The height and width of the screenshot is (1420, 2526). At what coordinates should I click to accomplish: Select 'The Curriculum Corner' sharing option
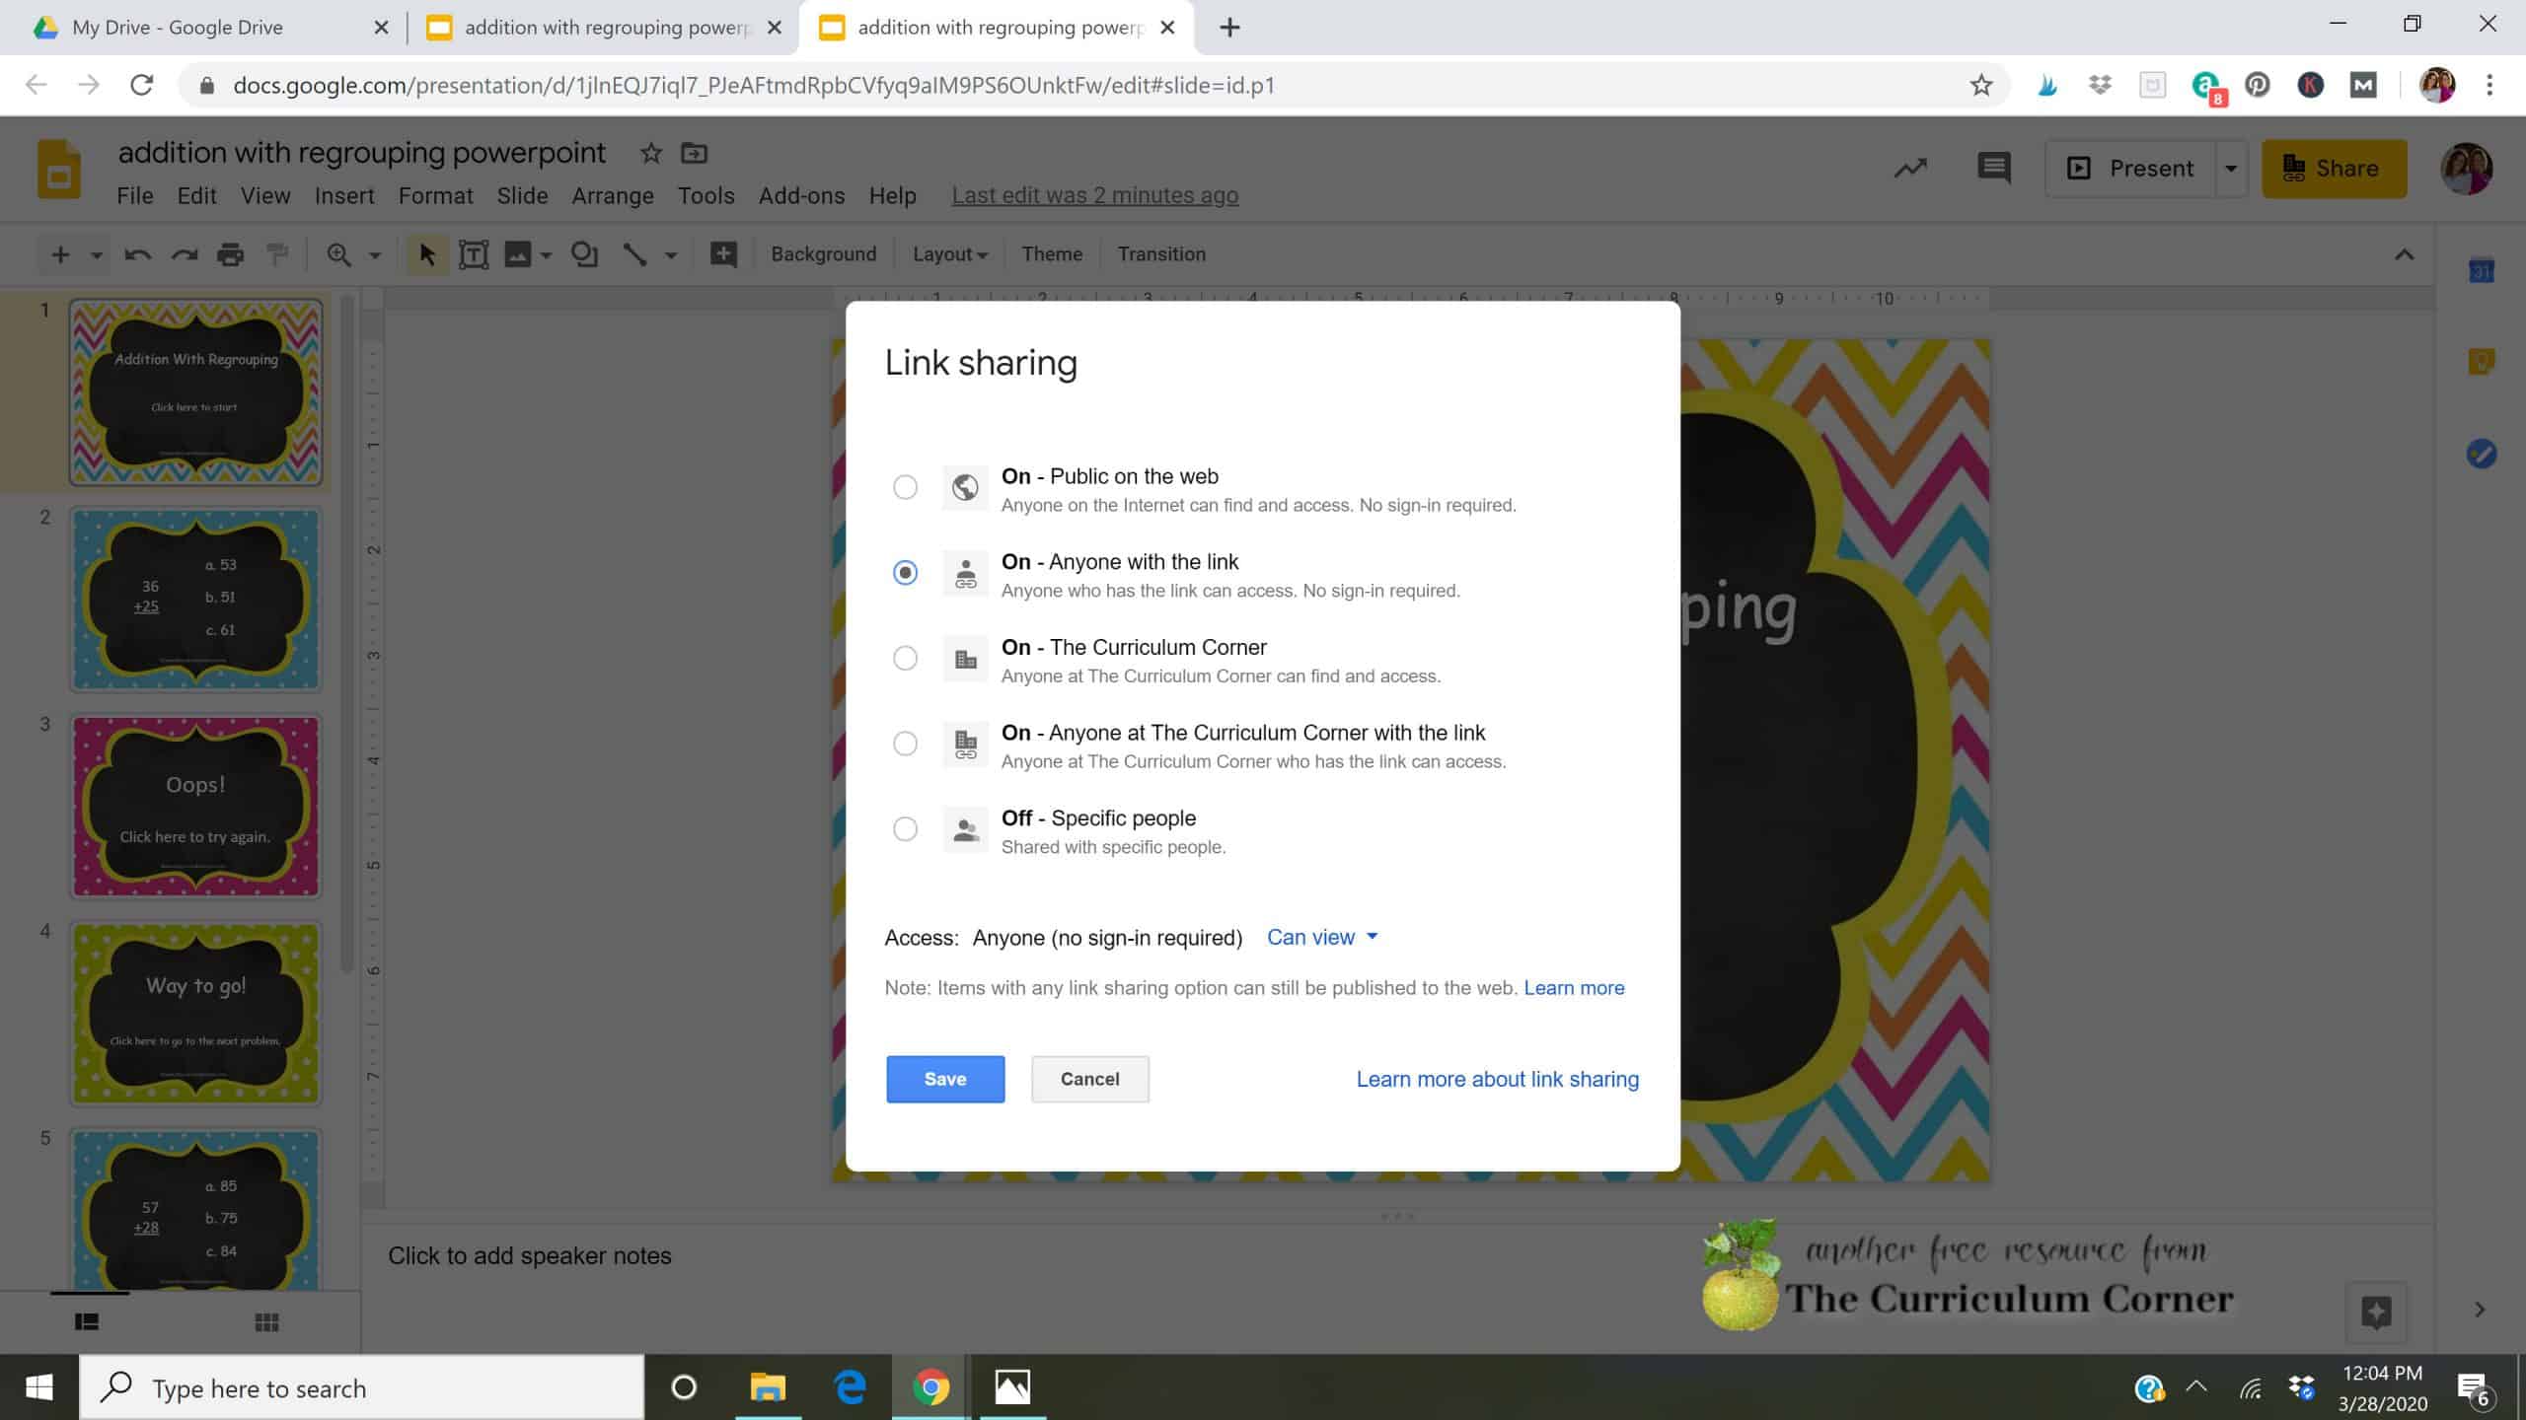pyautogui.click(x=905, y=658)
